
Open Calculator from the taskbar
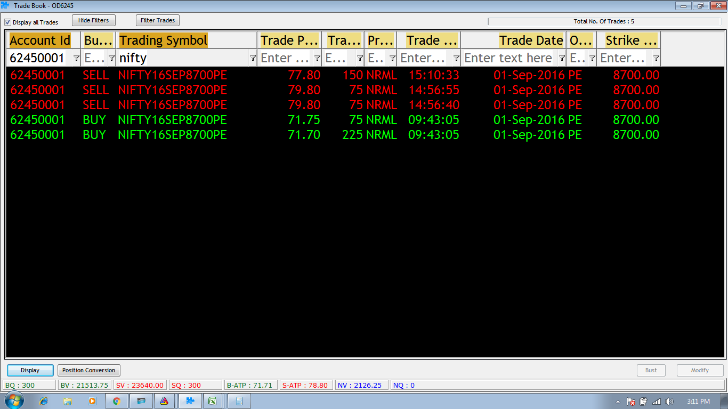tap(239, 401)
